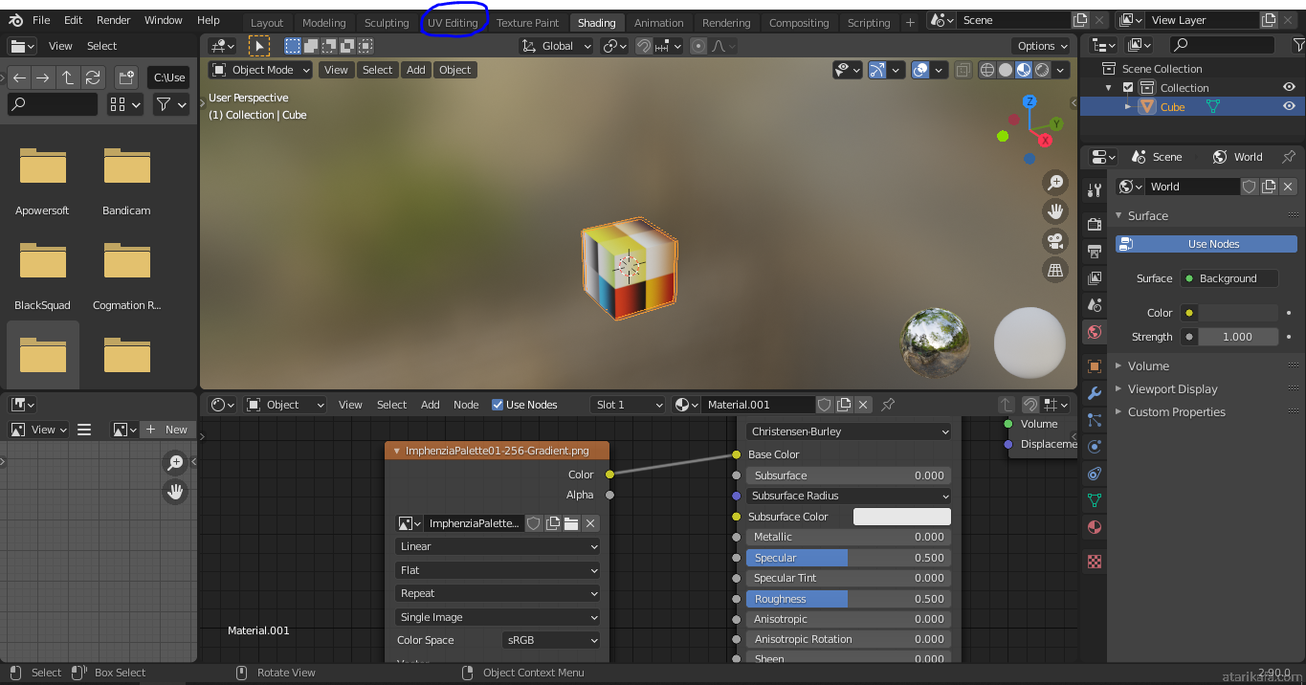Open the Repeat extension dropdown
The height and width of the screenshot is (685, 1306).
pos(498,593)
